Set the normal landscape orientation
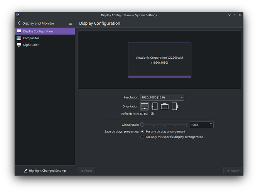258x193 pixels. tap(144, 106)
